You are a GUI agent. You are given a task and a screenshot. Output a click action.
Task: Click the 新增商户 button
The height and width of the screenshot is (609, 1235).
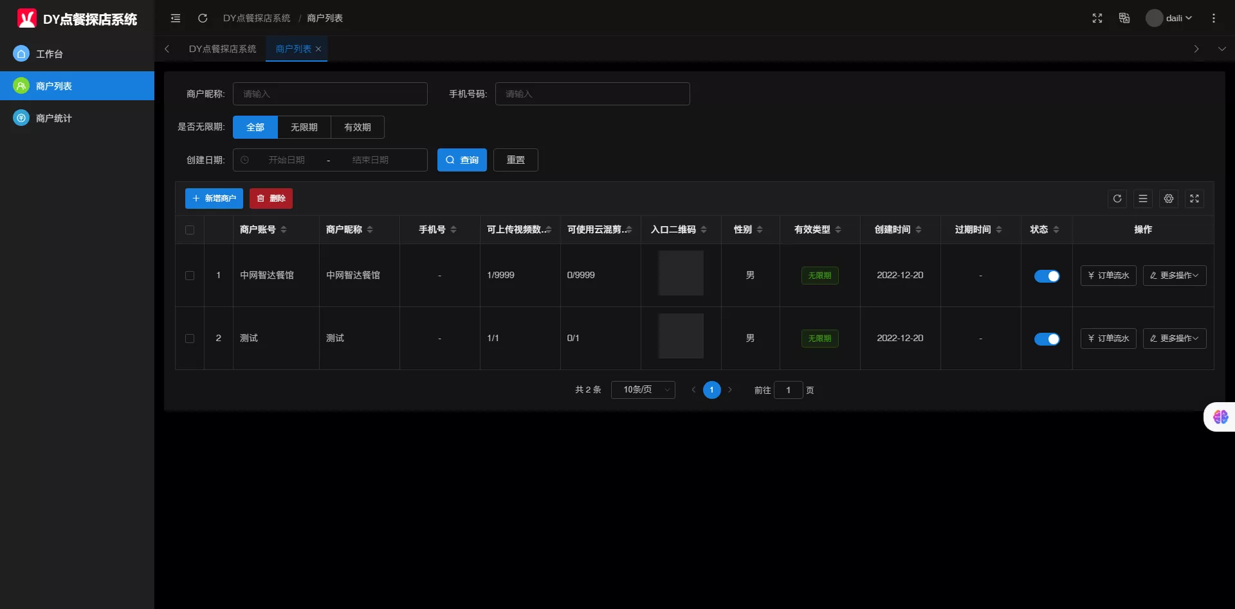(214, 199)
